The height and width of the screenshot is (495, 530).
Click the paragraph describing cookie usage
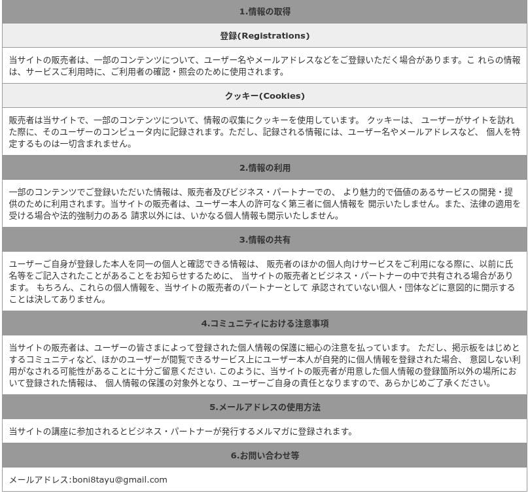264,132
